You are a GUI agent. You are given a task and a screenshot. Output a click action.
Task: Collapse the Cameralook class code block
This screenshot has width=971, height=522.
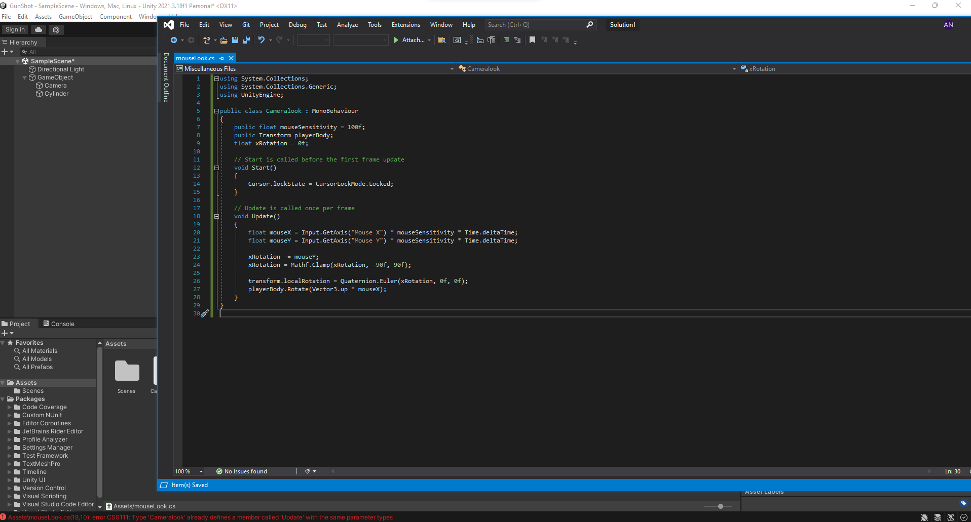pos(216,111)
